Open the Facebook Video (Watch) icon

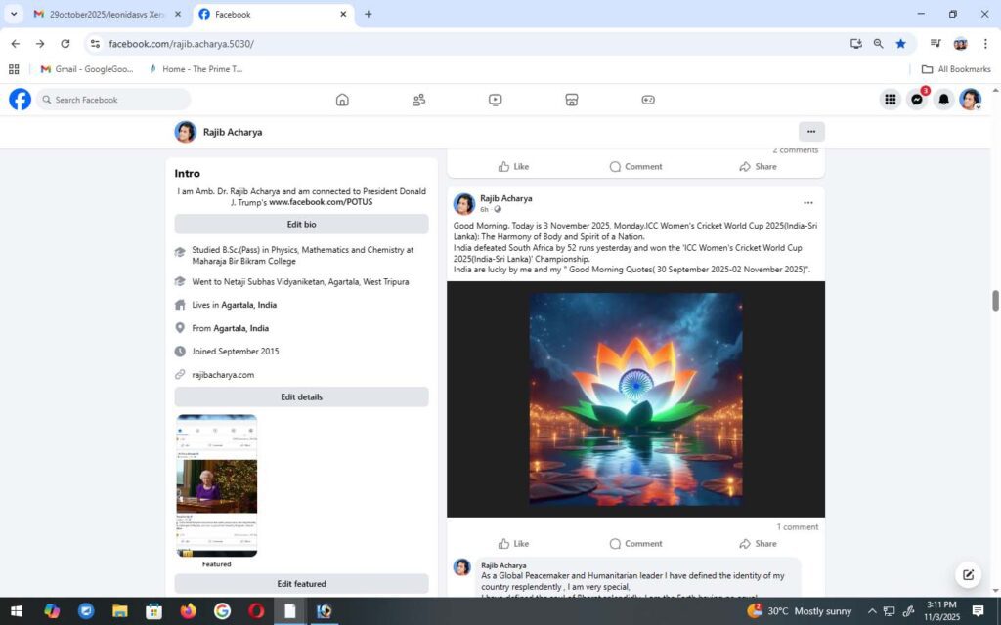pyautogui.click(x=496, y=100)
